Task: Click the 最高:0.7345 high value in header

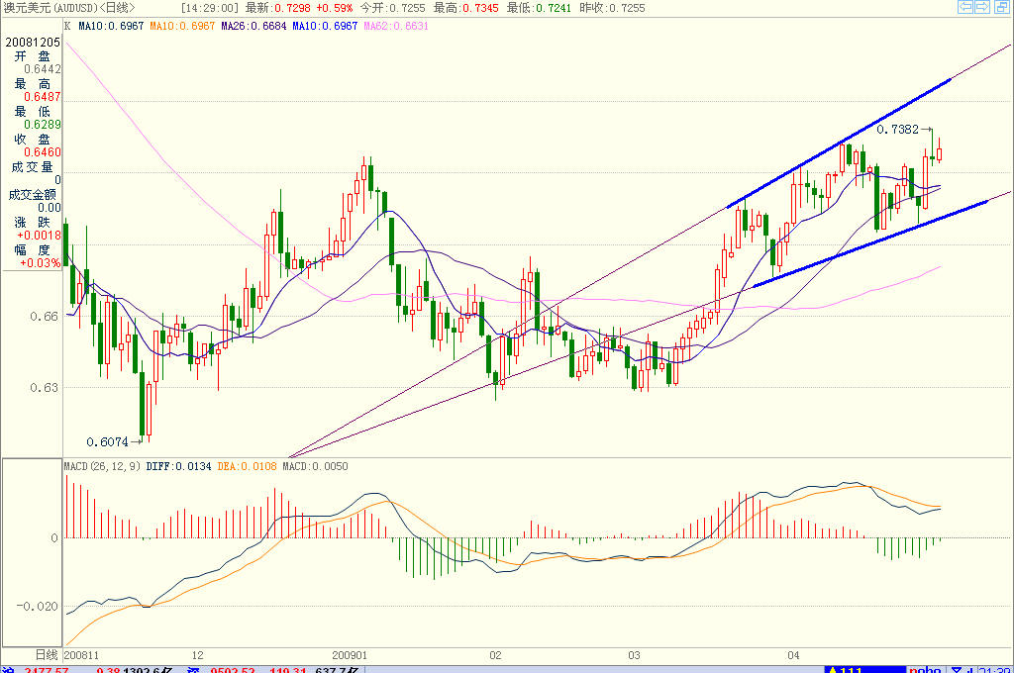Action: [465, 8]
